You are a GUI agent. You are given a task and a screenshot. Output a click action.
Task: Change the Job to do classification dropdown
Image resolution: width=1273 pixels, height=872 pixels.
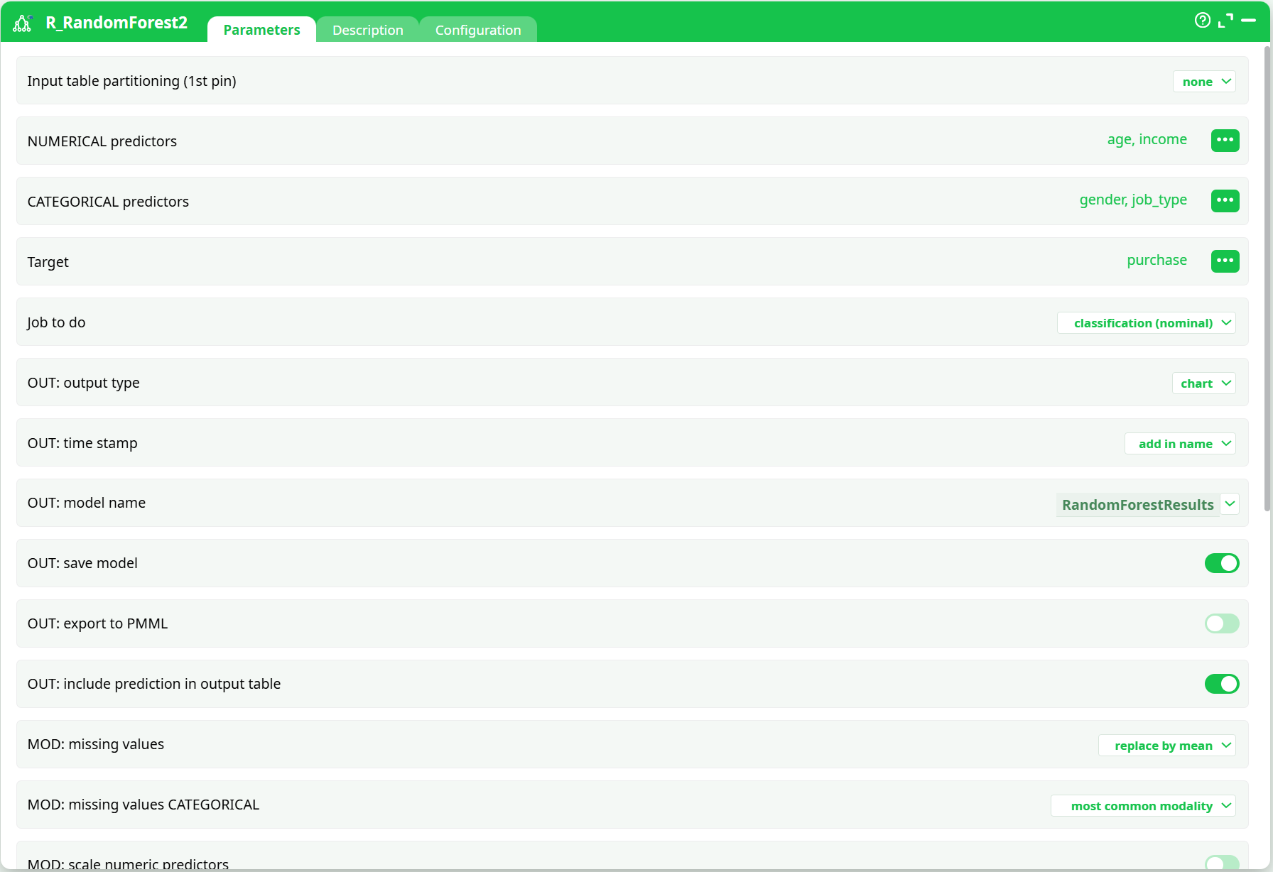click(x=1146, y=322)
